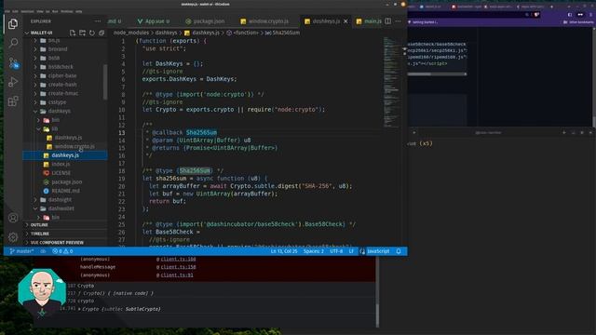
Task: Click line number 13 in the gutter
Action: click(x=121, y=132)
